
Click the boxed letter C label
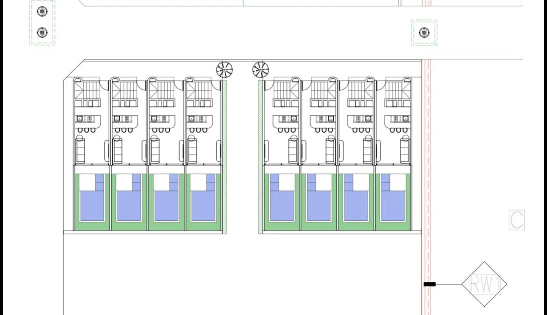pyautogui.click(x=517, y=220)
